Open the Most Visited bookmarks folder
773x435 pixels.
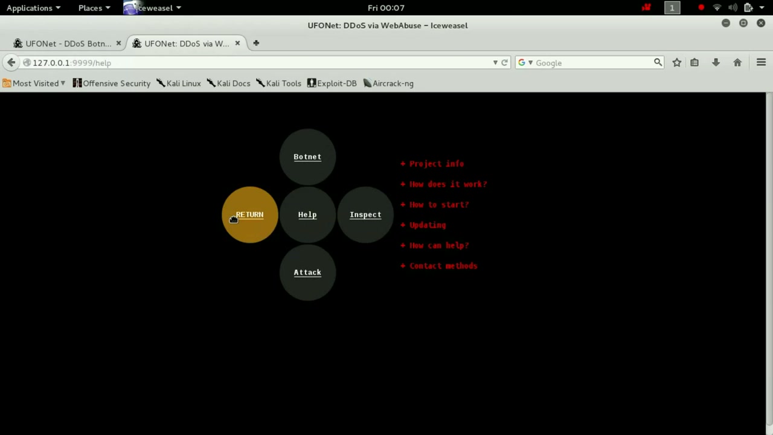pos(34,83)
